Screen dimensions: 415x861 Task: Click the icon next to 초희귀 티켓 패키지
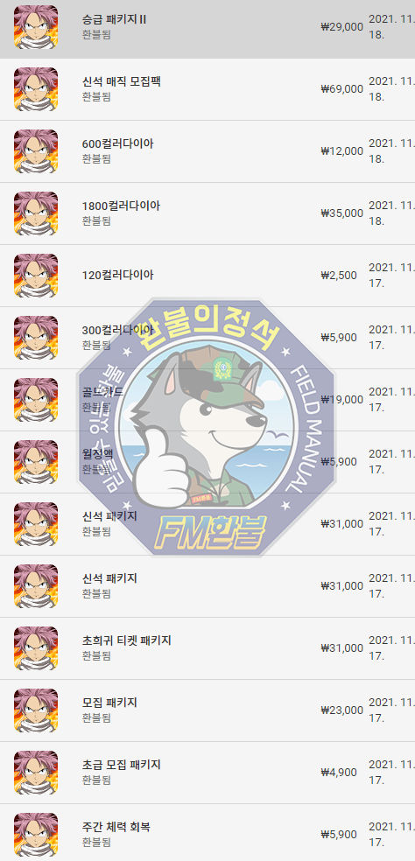36,648
